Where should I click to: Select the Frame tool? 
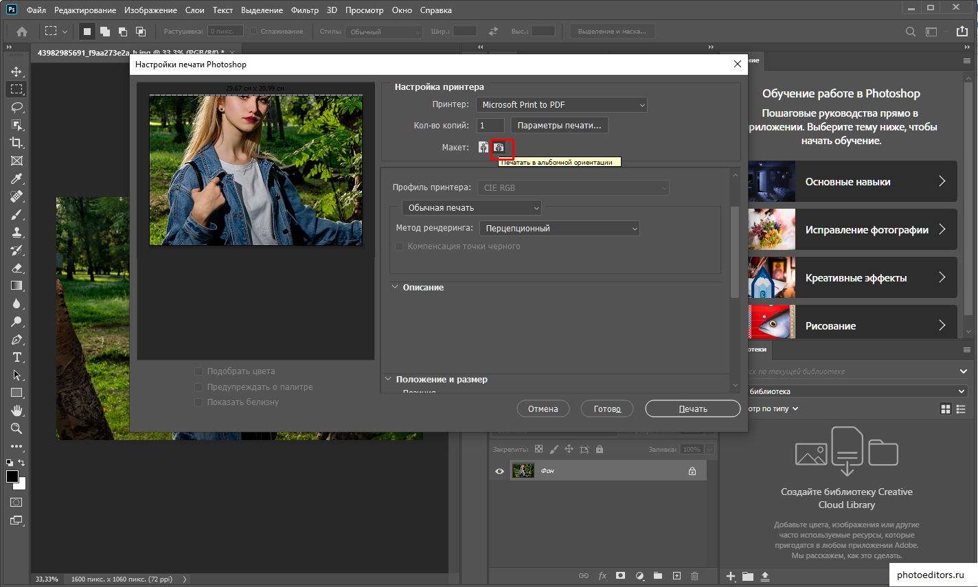coord(16,161)
